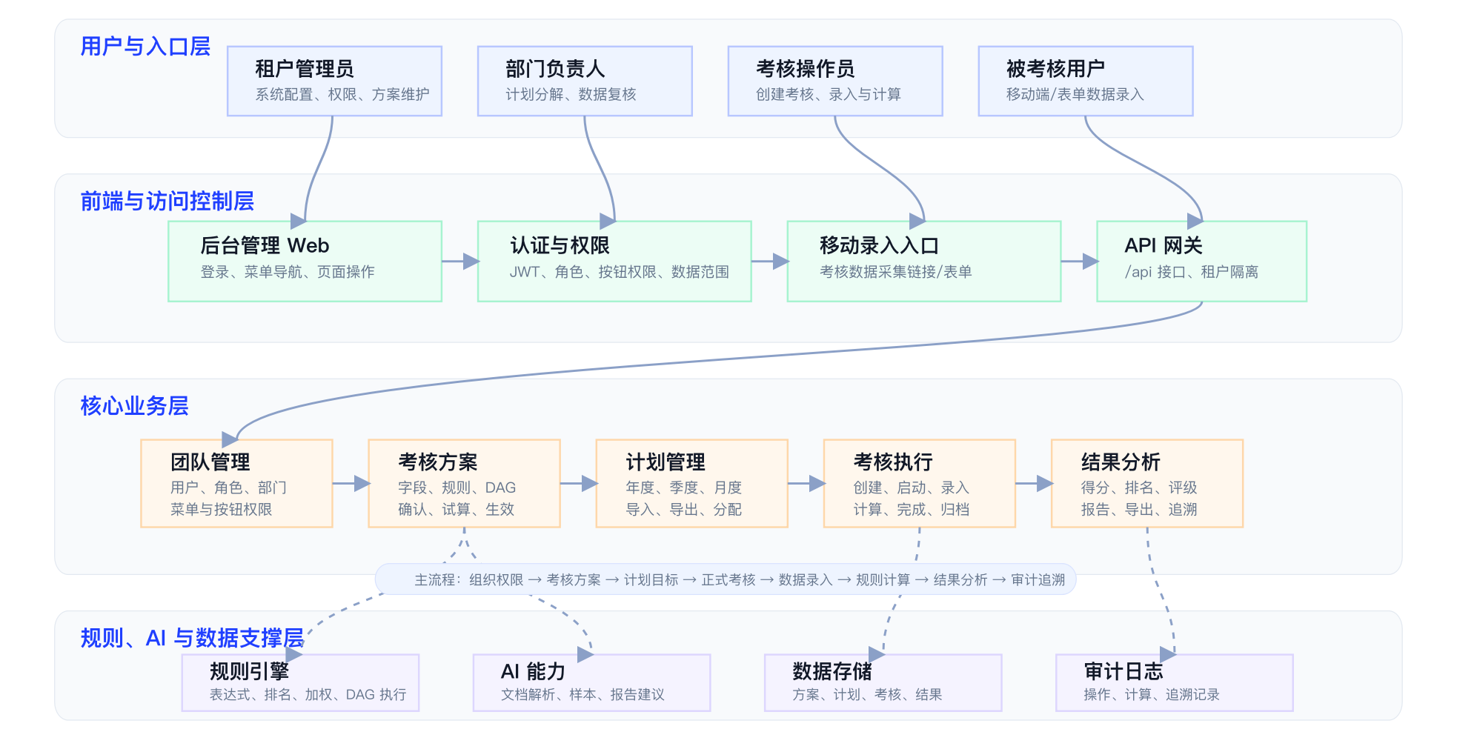Click text 考核数据采集链接/表单

[x=896, y=272]
